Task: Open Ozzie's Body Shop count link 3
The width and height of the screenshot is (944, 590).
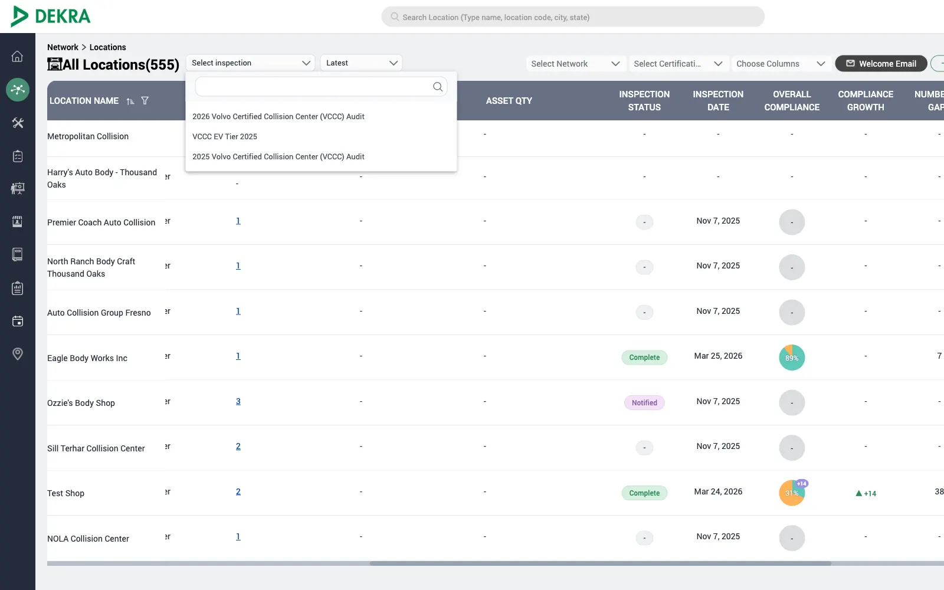Action: 238,401
